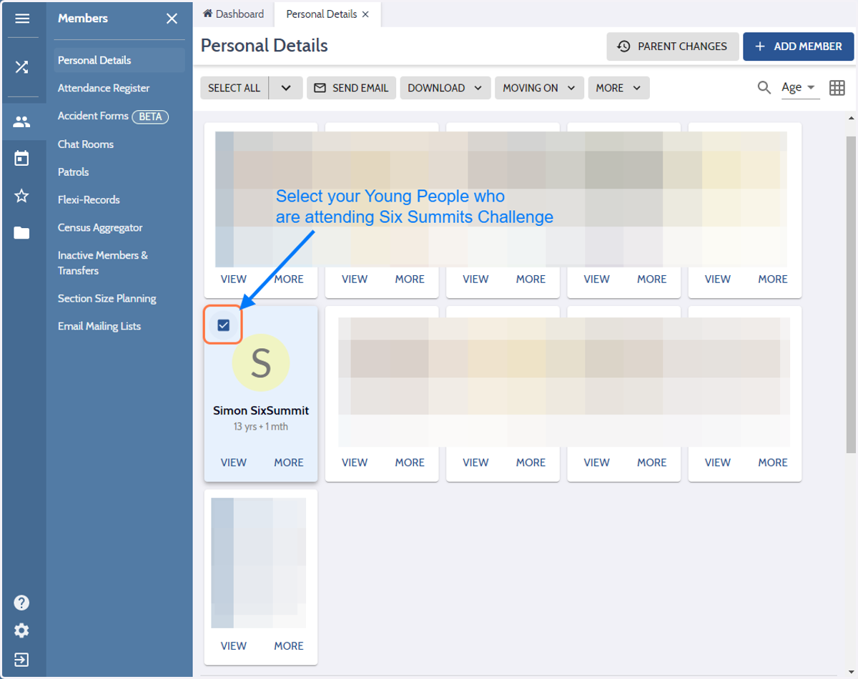Click the Simon SixSummit name text

[261, 410]
